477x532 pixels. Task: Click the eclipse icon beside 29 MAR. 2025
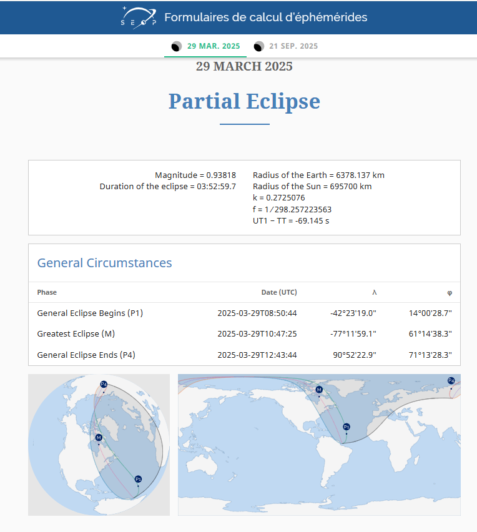coord(177,46)
